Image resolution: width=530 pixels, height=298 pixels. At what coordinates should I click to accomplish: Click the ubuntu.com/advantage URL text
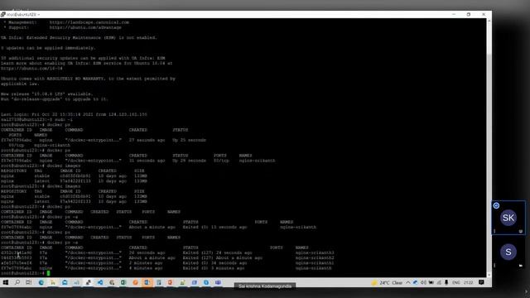tap(85, 27)
